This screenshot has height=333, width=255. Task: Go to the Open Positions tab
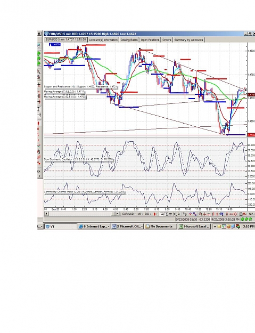click(150, 40)
